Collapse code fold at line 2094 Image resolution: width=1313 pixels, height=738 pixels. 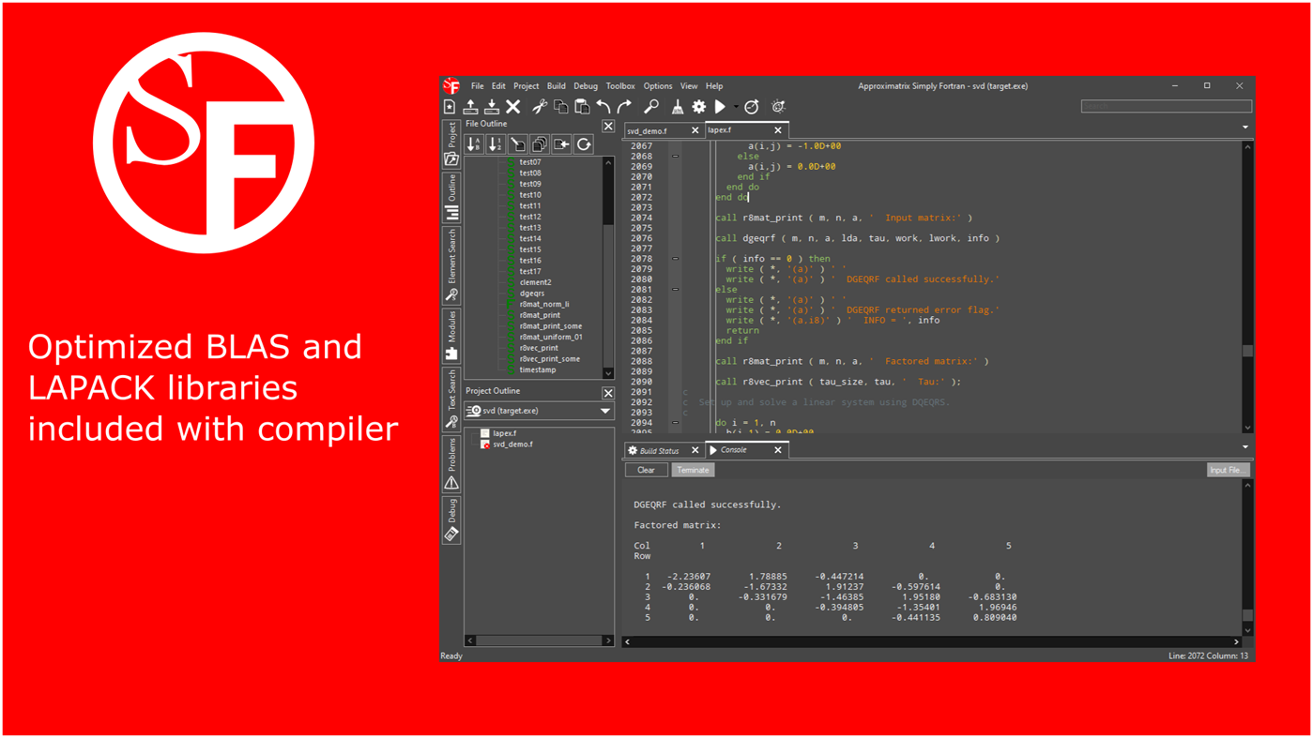pos(676,423)
